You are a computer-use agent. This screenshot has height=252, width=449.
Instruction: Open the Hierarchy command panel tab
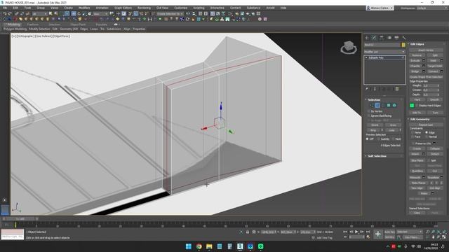[382, 38]
